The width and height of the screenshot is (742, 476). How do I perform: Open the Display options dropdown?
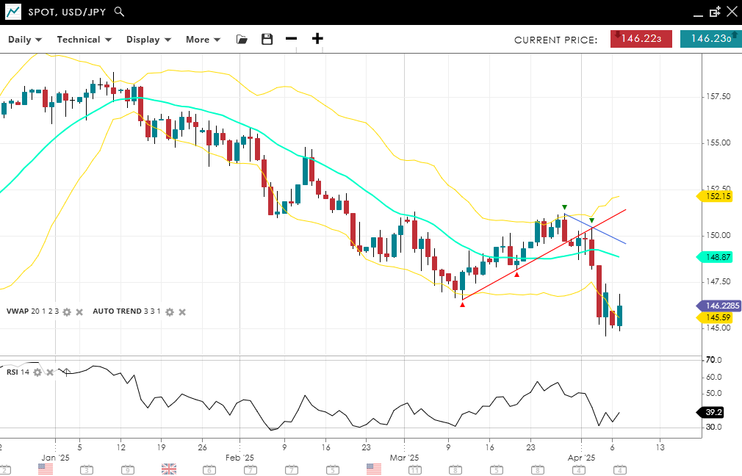point(148,40)
